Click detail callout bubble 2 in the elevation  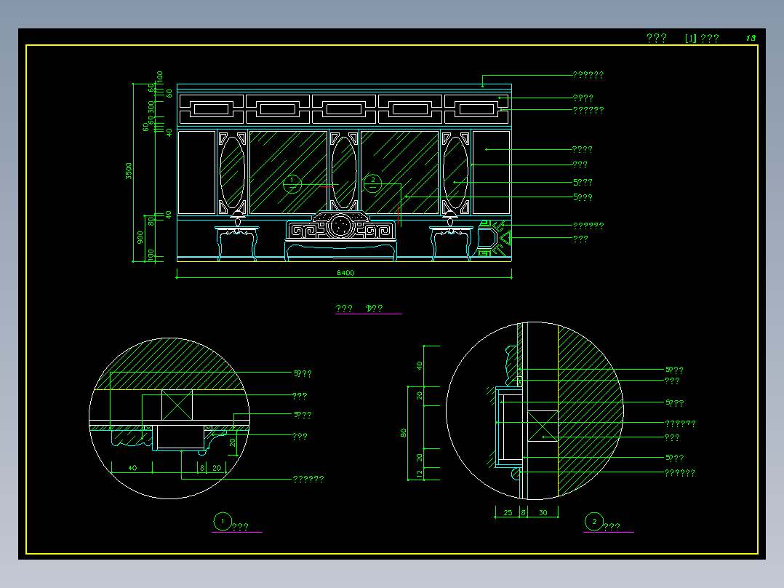click(x=372, y=183)
